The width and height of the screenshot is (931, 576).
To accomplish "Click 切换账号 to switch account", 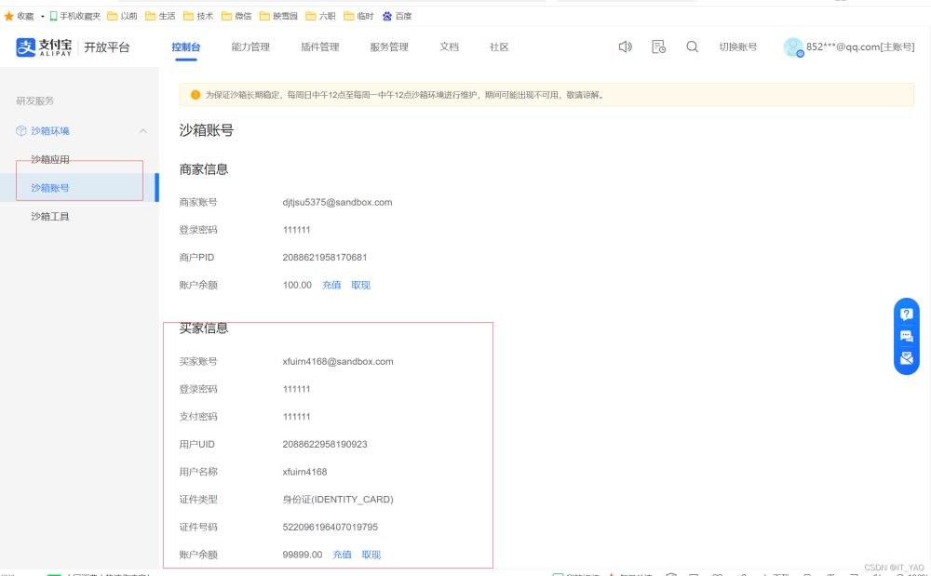I will [x=738, y=47].
